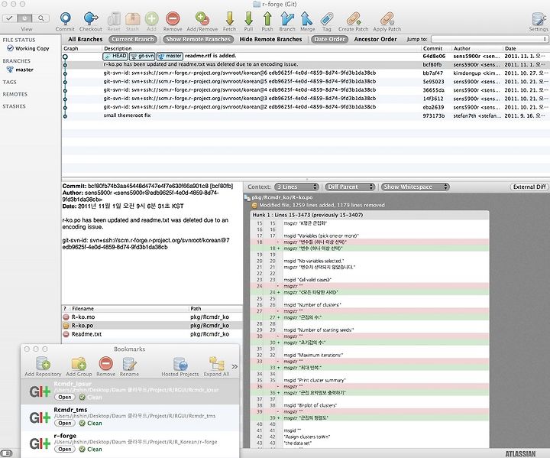Expand the REMOTES sidebar section

[15, 94]
